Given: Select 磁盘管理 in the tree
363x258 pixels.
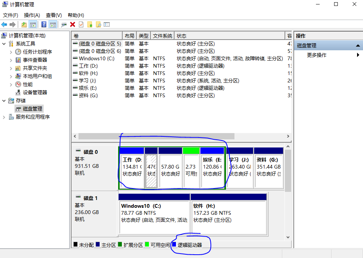Looking at the screenshot, I should tap(33, 109).
